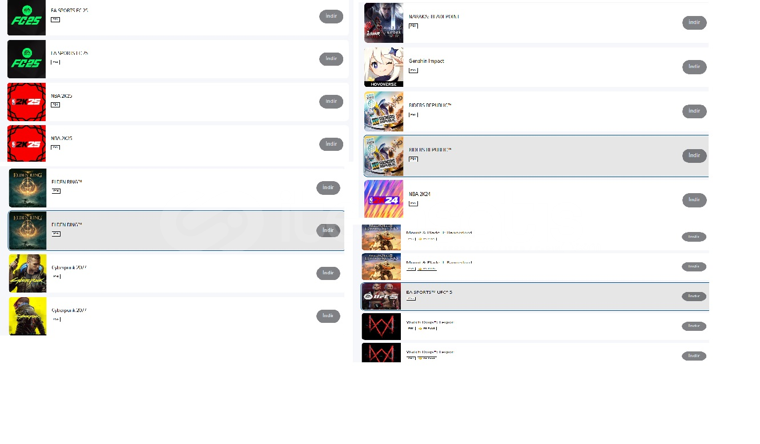Select the NBA 2K24 cover thumbnail
Image resolution: width=760 pixels, height=444 pixels.
(x=384, y=199)
